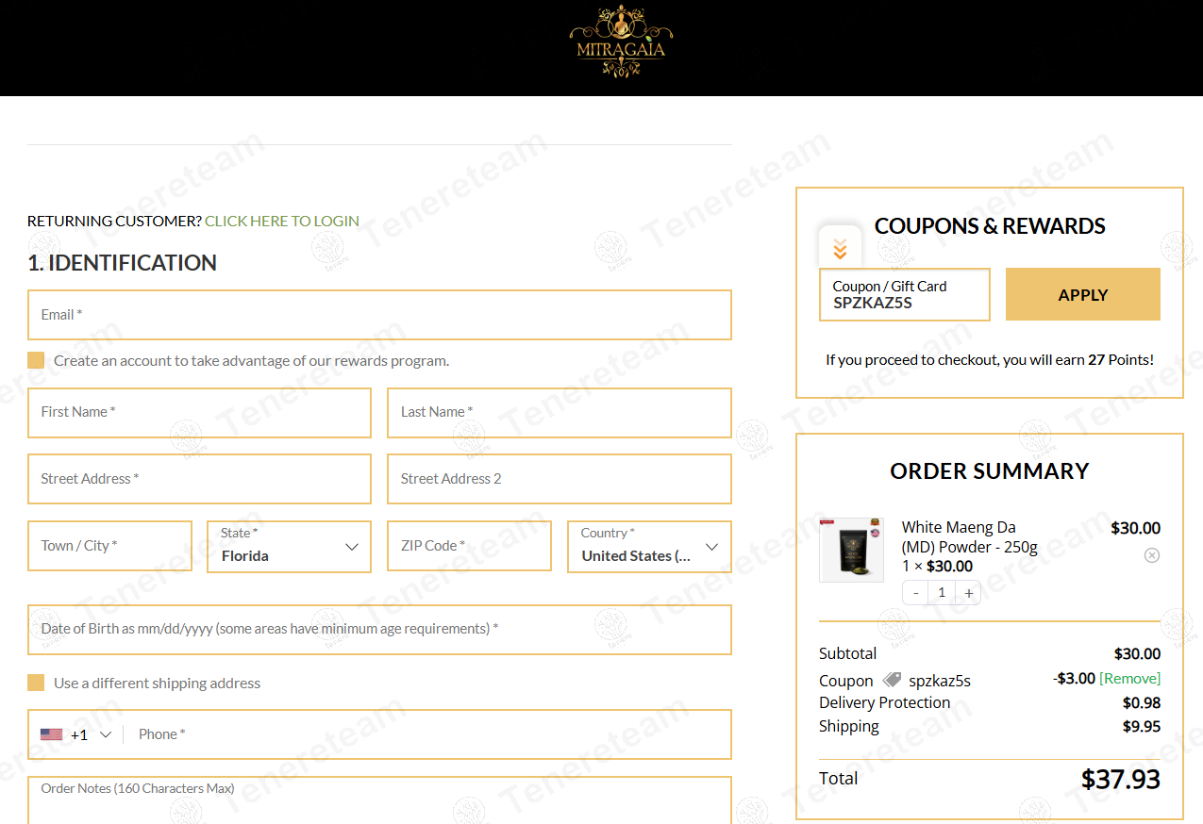
Task: Click the quantity value box showing 1
Action: click(x=942, y=592)
